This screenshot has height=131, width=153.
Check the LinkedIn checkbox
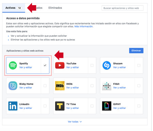tap(45, 106)
